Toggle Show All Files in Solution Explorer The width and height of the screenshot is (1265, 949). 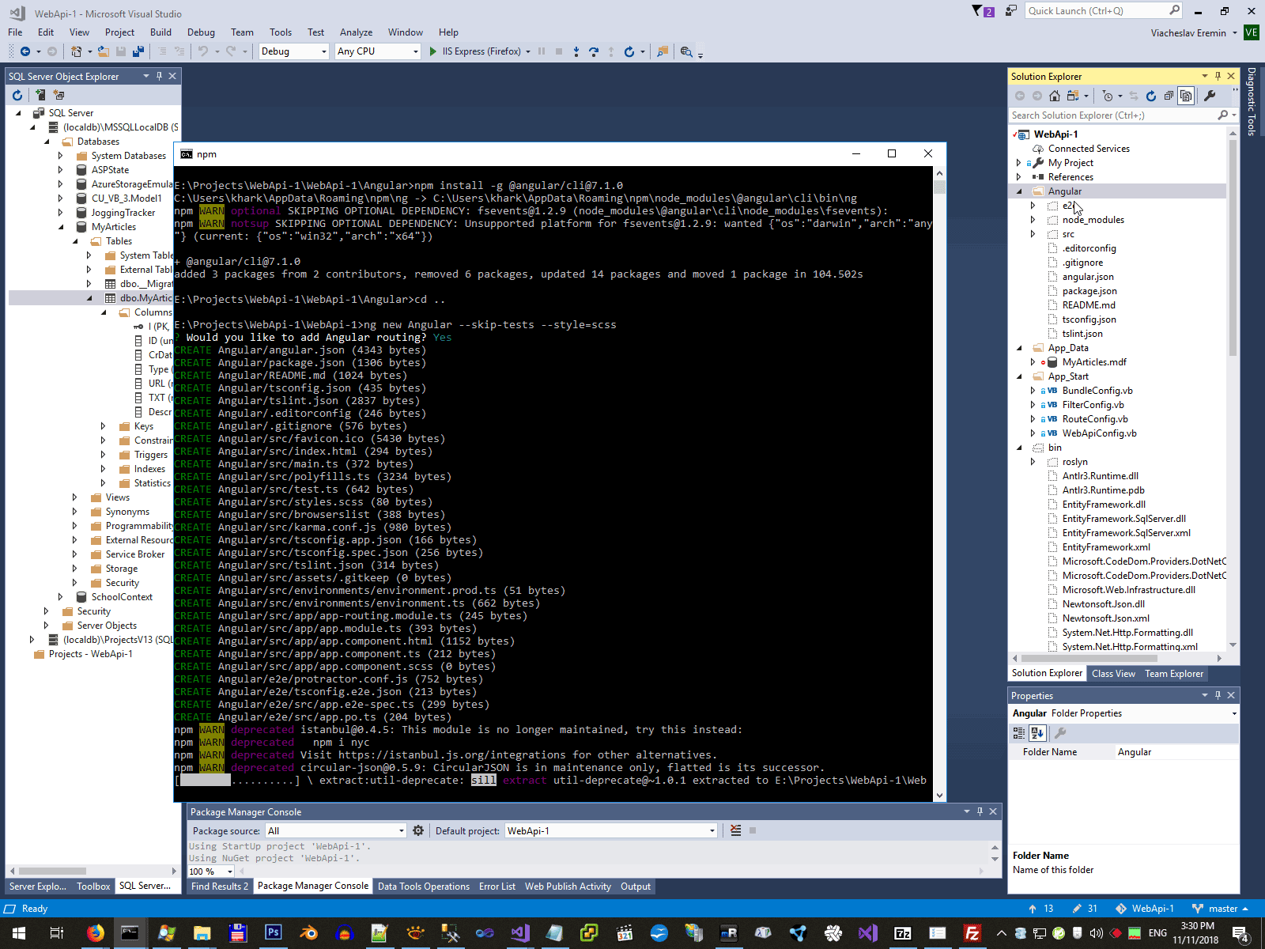tap(1186, 96)
